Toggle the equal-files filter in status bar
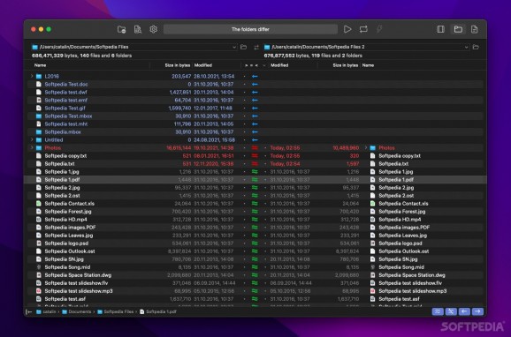Image resolution: width=511 pixels, height=337 pixels. pyautogui.click(x=438, y=311)
